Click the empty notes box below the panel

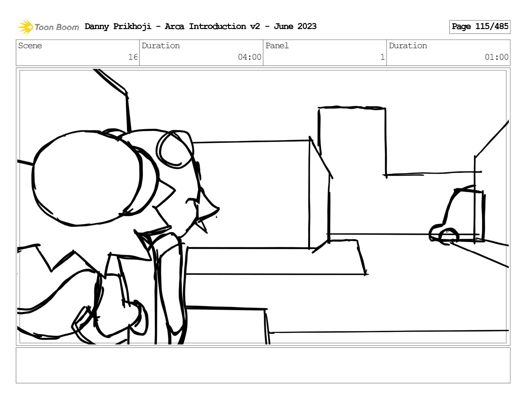(263, 365)
